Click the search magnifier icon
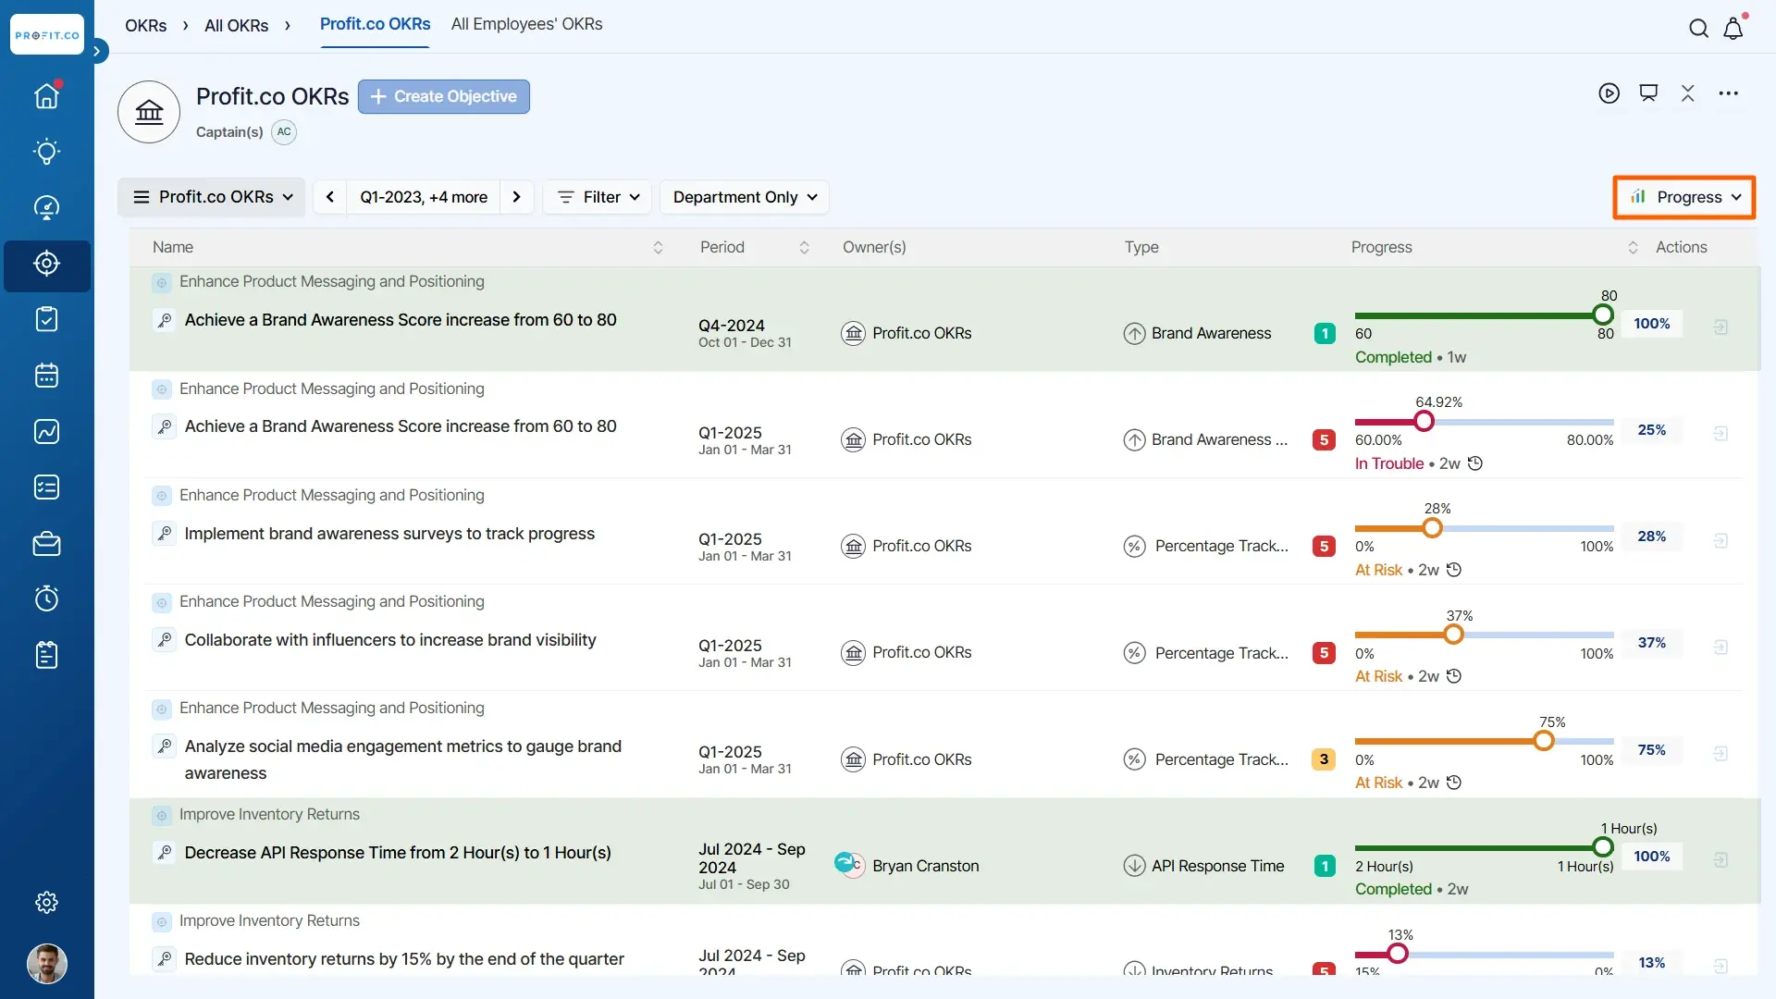Screen dimensions: 1776x999 point(1698,28)
